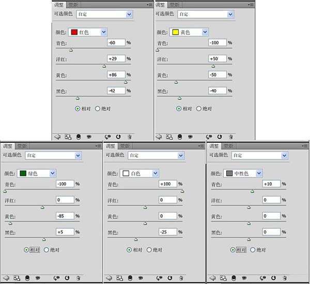Viewport: 310px width, 284px height.
Task: View previous state in Green (绿色) panel
Action: pos(56,278)
